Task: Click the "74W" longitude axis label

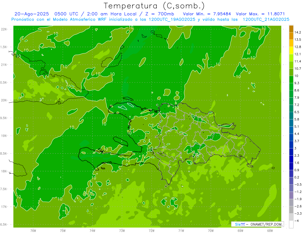Action: [92, 230]
